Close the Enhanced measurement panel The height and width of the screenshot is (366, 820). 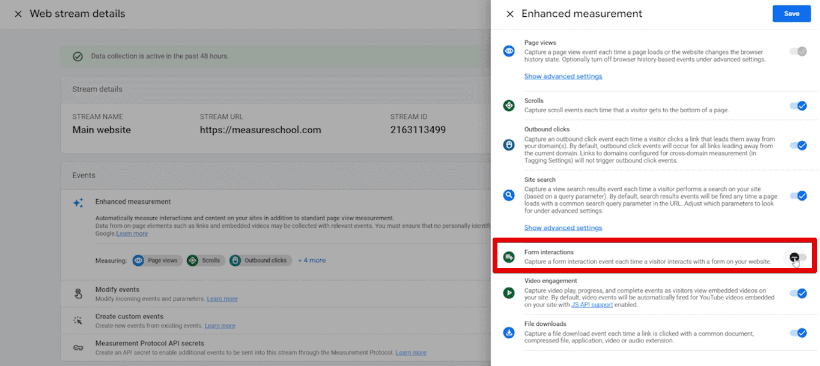[x=510, y=13]
